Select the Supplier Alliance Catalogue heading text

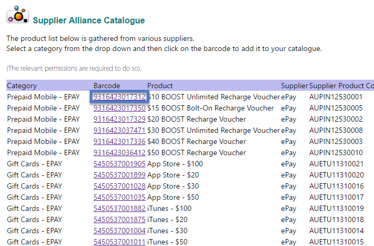pyautogui.click(x=89, y=20)
